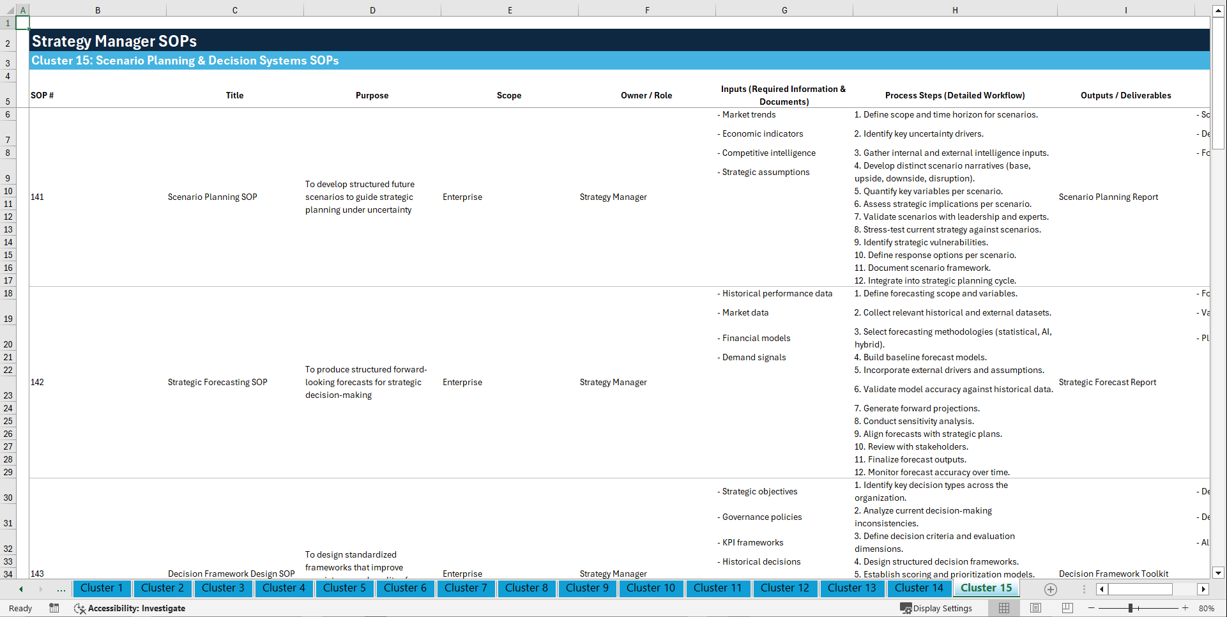This screenshot has height=617, width=1227.
Task: Open Display Settings
Action: tap(936, 608)
